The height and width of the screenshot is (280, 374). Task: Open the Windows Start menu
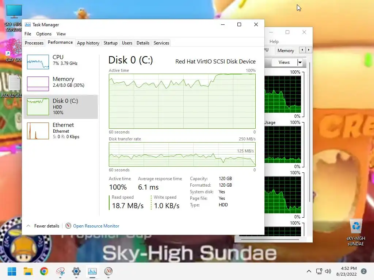click(x=12, y=271)
